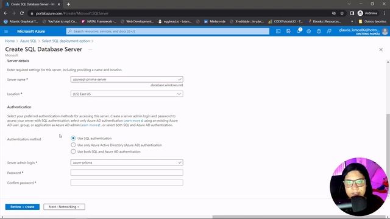Open Cloud Shell from the top bar
The width and height of the screenshot is (390, 219).
tap(278, 31)
